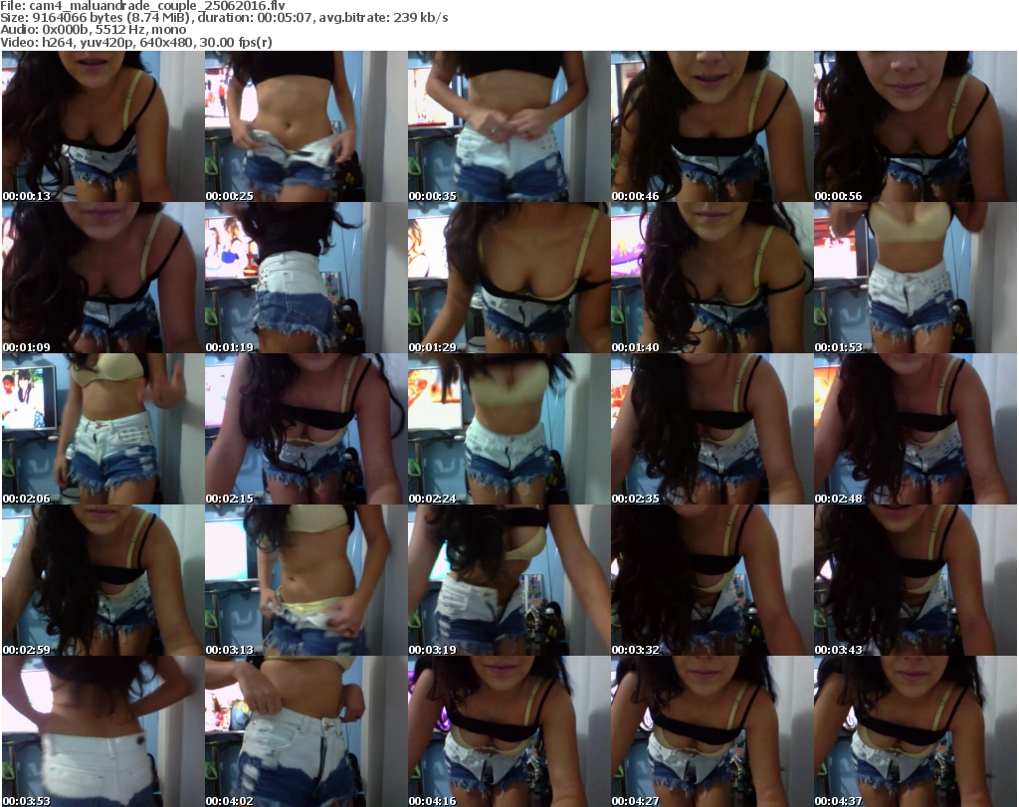Select the thumbnail stamped 00:01:40
Image resolution: width=1019 pixels, height=807 pixels.
(x=712, y=278)
